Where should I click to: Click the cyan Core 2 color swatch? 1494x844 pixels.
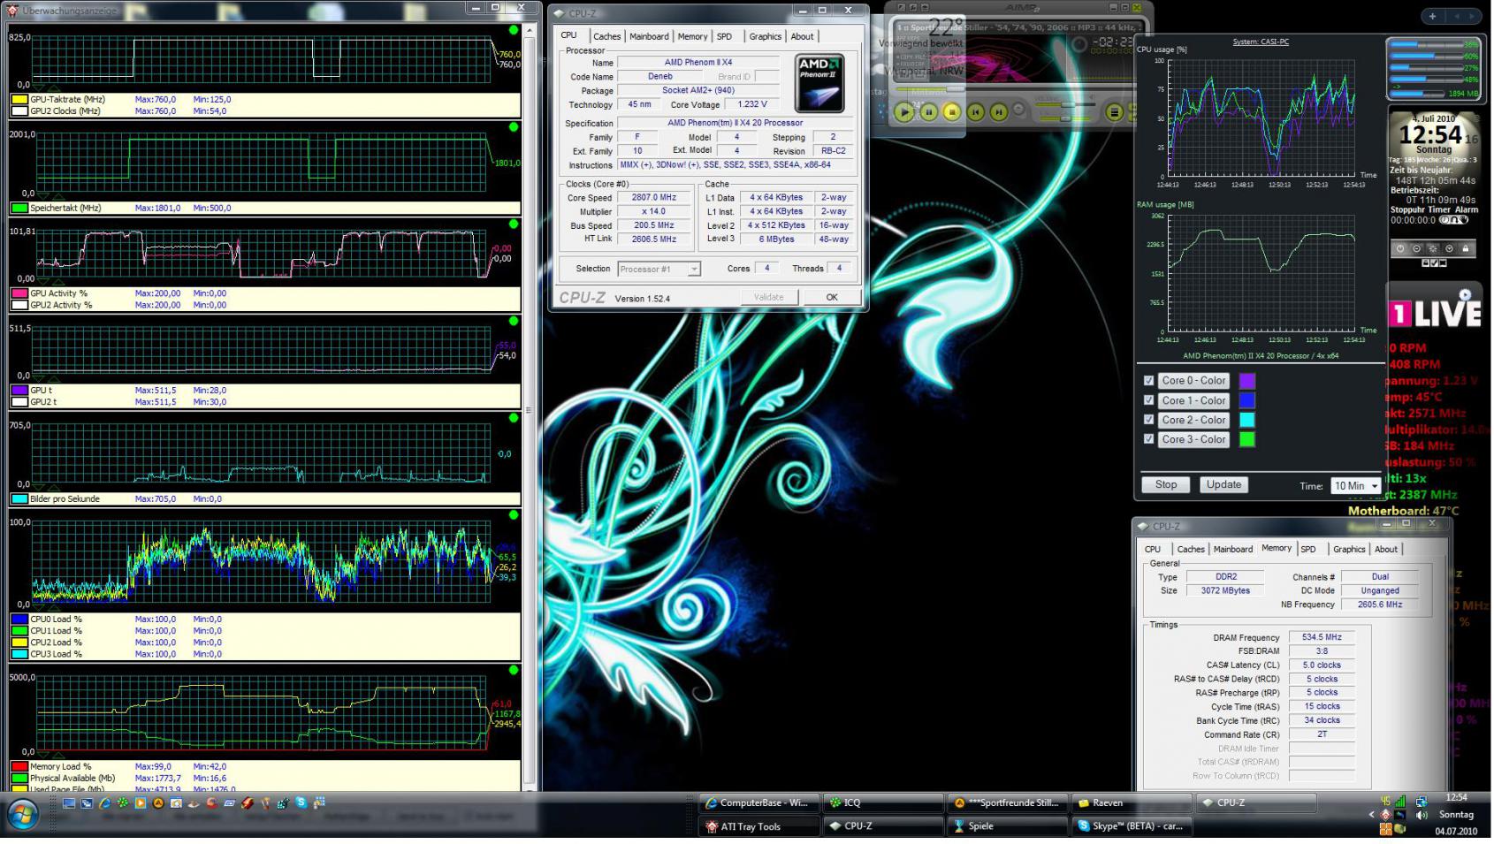tap(1247, 420)
